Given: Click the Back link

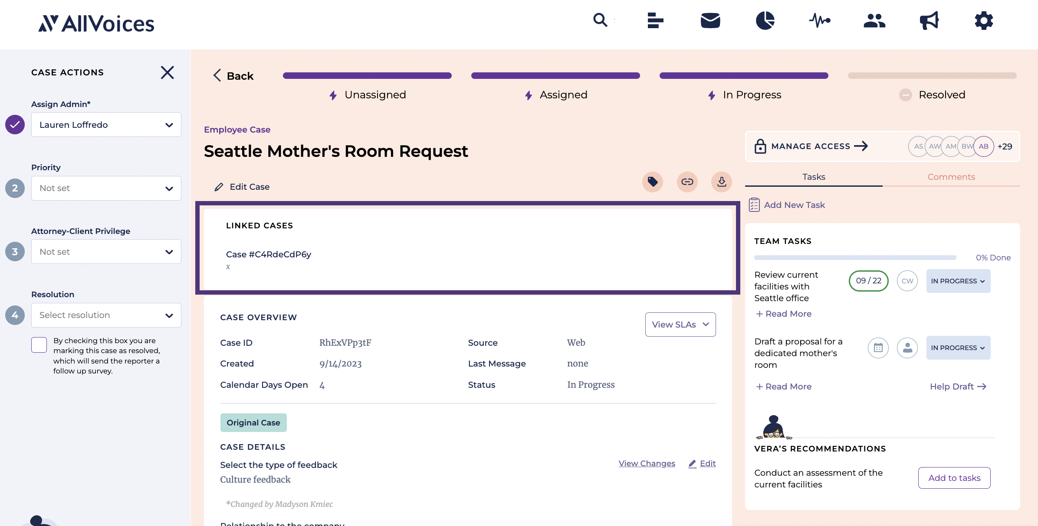Looking at the screenshot, I should pos(240,76).
